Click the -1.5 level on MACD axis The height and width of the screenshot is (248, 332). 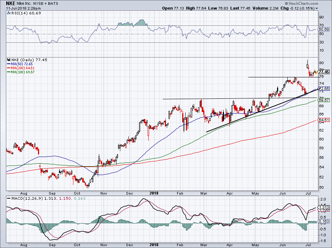322,241
